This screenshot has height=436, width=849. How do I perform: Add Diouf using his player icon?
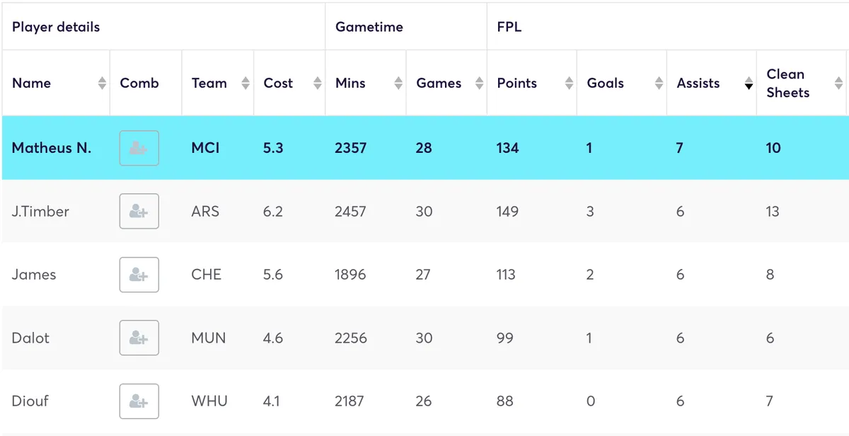(139, 401)
